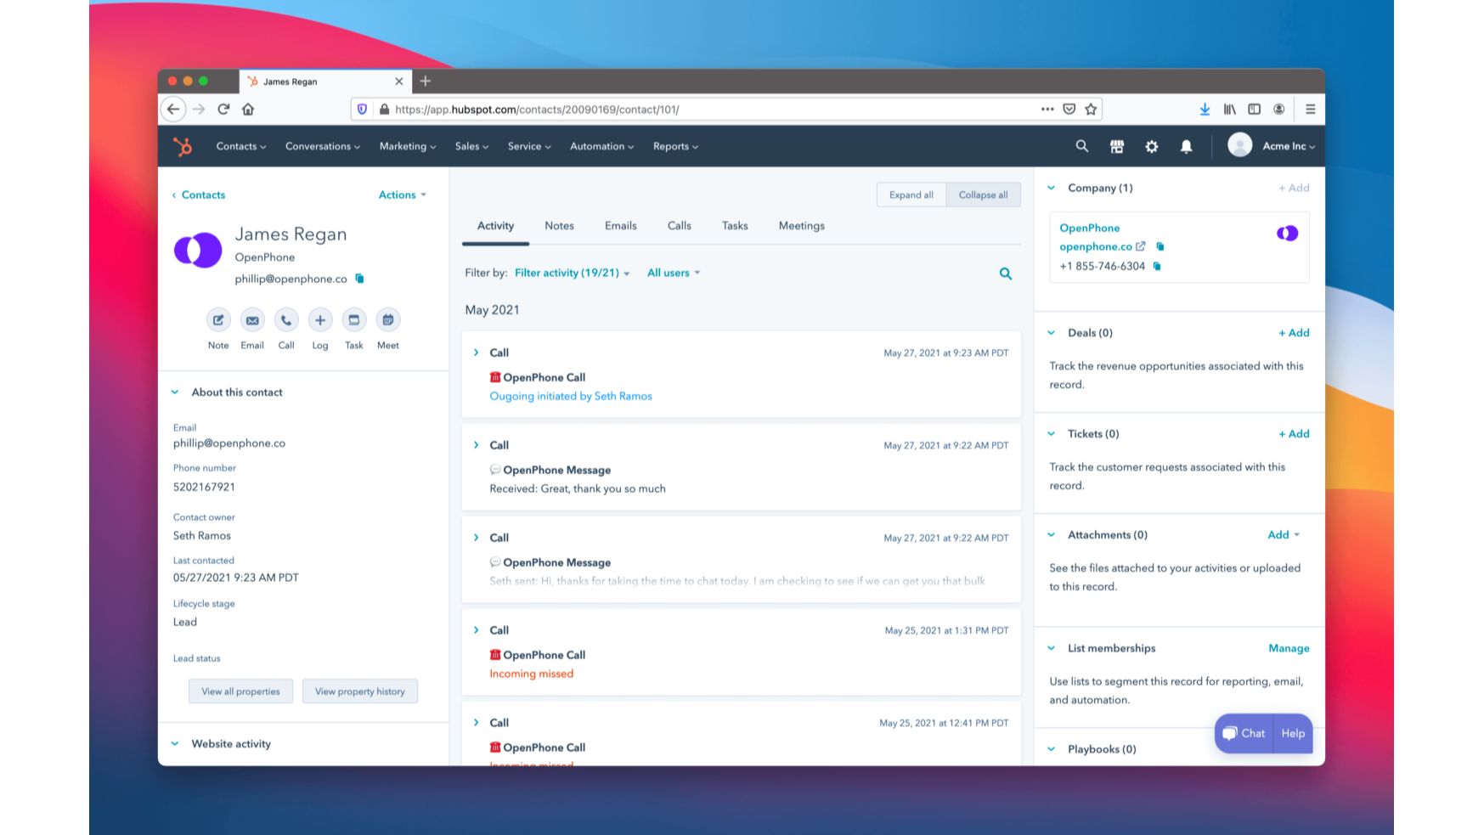Select the Email icon to compose an email

(x=252, y=319)
